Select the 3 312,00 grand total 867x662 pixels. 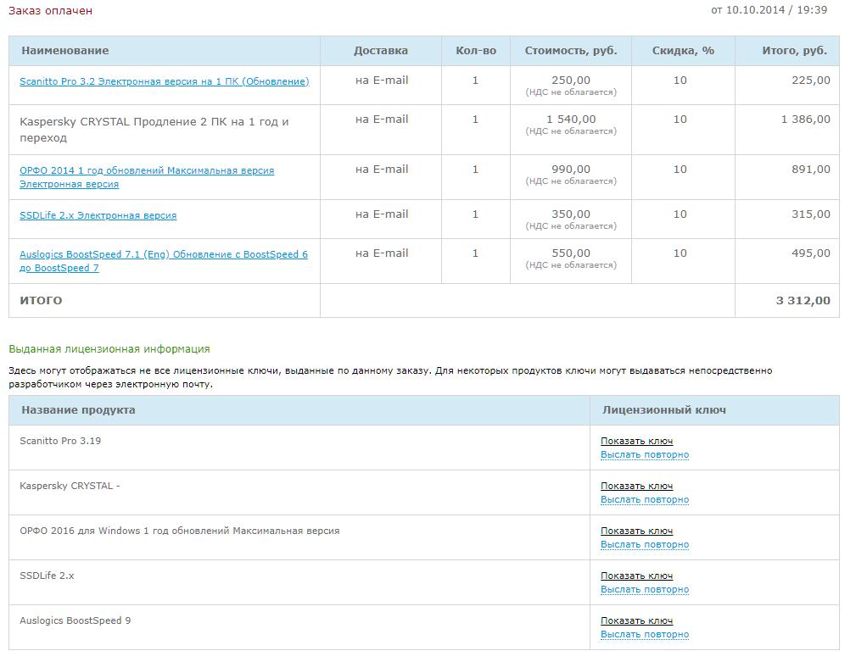click(x=803, y=300)
